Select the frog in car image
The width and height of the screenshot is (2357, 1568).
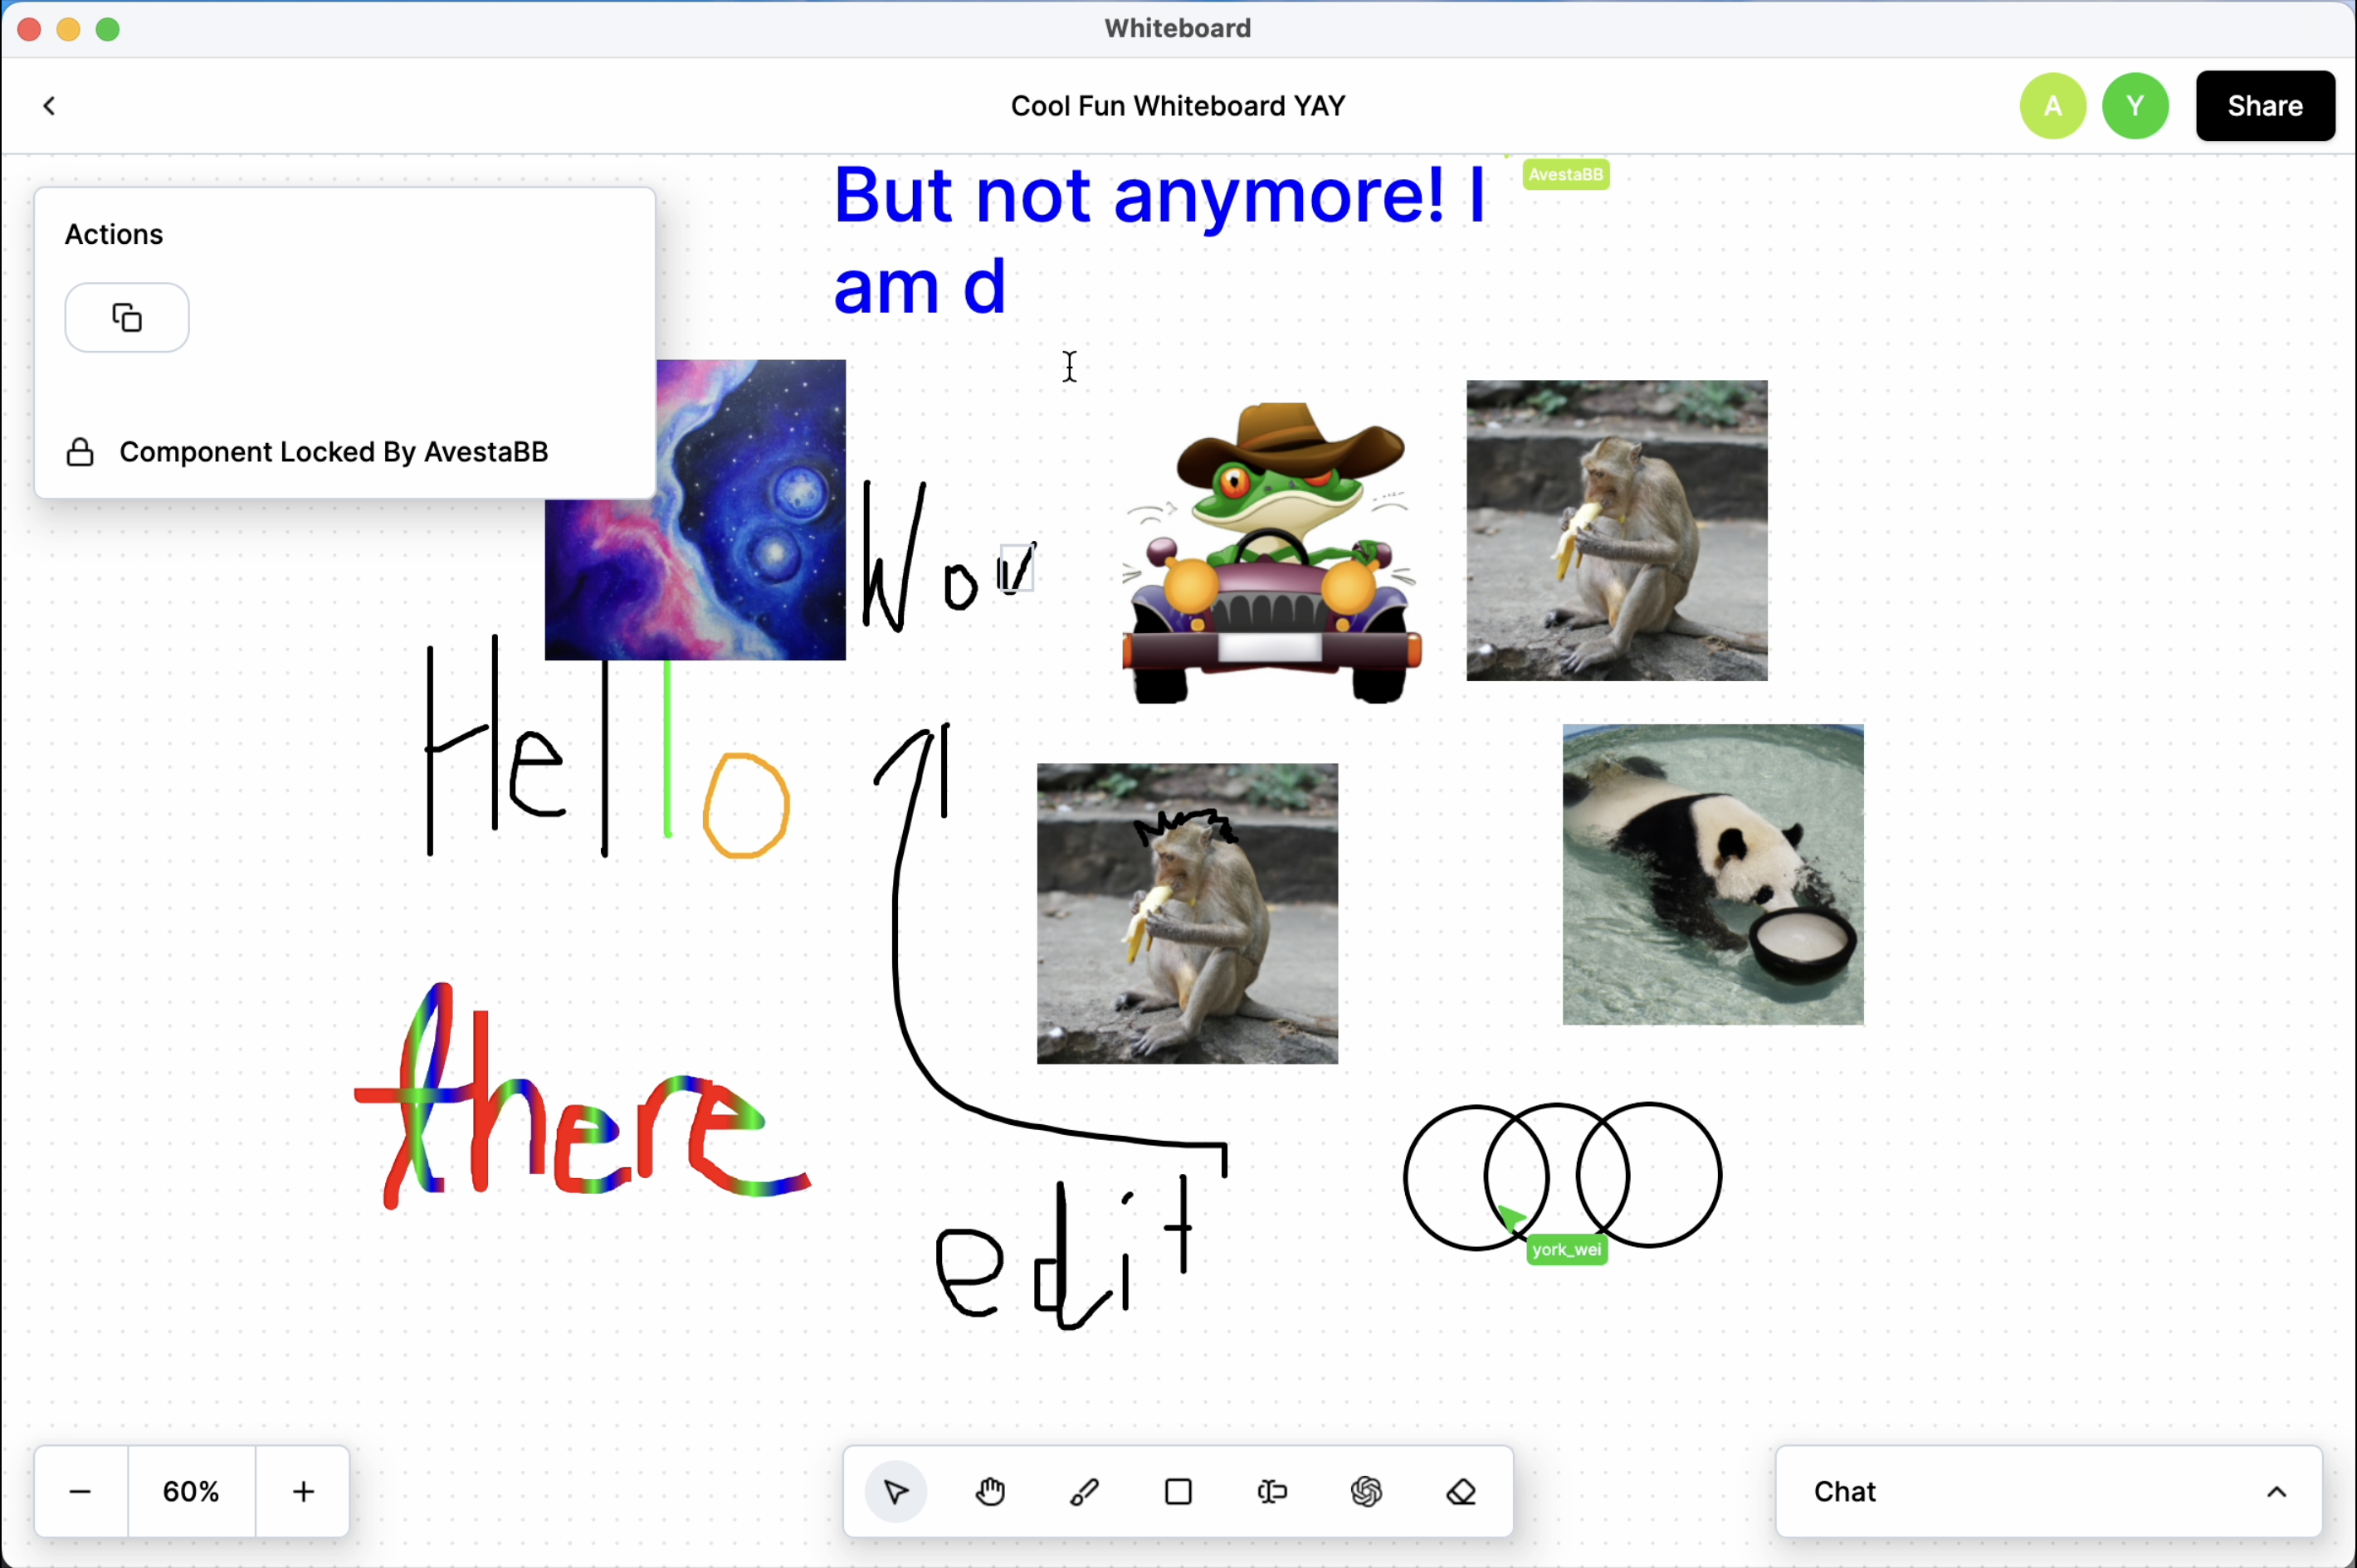(1271, 553)
